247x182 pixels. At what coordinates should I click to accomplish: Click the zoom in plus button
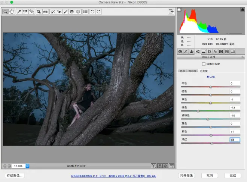(9, 166)
